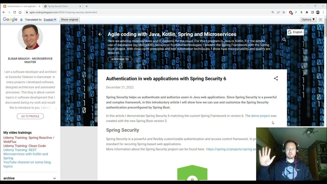The image size is (327, 184).
Task: Click the SUBSCRIBE TO button
Action: pos(120,59)
